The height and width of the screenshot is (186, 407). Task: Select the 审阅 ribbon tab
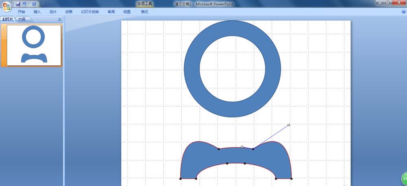coord(111,12)
